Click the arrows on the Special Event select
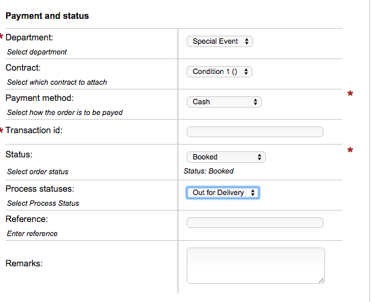The height and width of the screenshot is (302, 372). pos(246,41)
